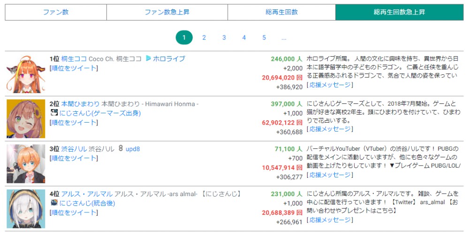Viewport: 469px width, 234px height.
Task: Click the view increase +386,920
Action: pyautogui.click(x=289, y=87)
